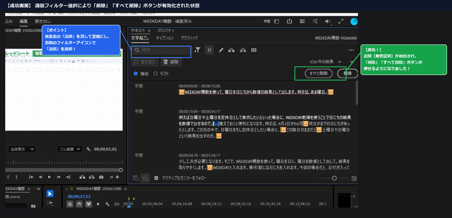Select the リフト (Lift) radio button

(155, 74)
